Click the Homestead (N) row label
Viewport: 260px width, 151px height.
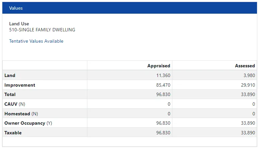coord(21,114)
